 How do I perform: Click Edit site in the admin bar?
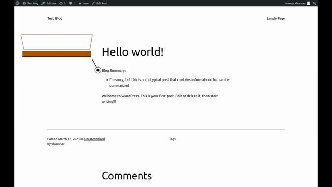pyautogui.click(x=49, y=3)
